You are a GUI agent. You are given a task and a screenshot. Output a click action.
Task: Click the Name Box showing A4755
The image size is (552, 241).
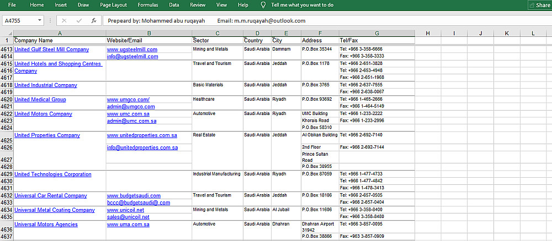(x=19, y=21)
